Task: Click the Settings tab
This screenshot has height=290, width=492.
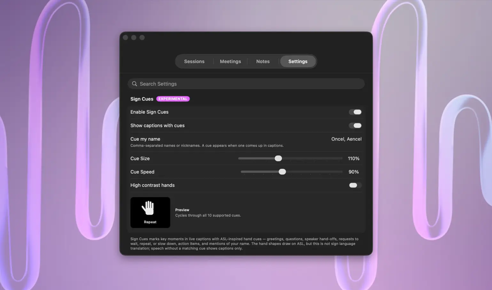Action: (298, 61)
